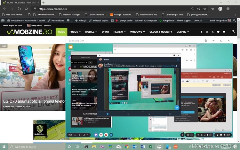Switch to the HOME - MOBzine.ro browser tab

[x=21, y=3]
